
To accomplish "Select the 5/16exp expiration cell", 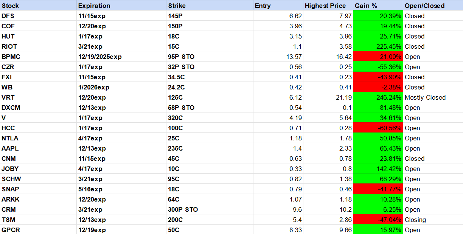I will pyautogui.click(x=121, y=189).
